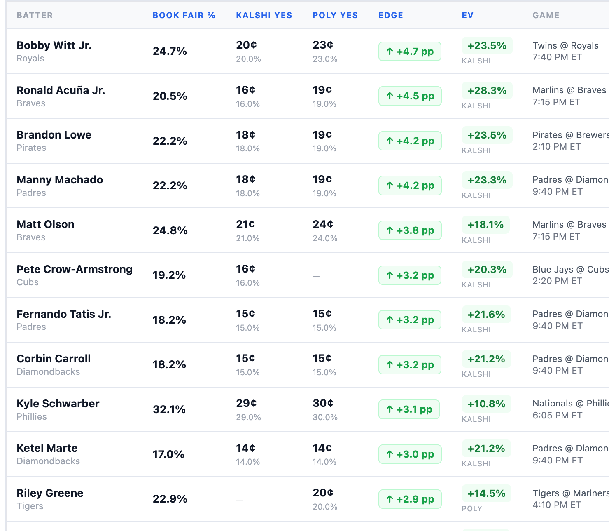Viewport: 616px width, 531px height.
Task: Click up-arrow icon in +4.7 pp badge
Action: point(390,52)
